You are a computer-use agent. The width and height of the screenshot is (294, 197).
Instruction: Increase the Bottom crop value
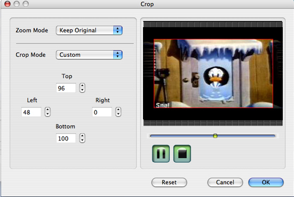(x=82, y=136)
